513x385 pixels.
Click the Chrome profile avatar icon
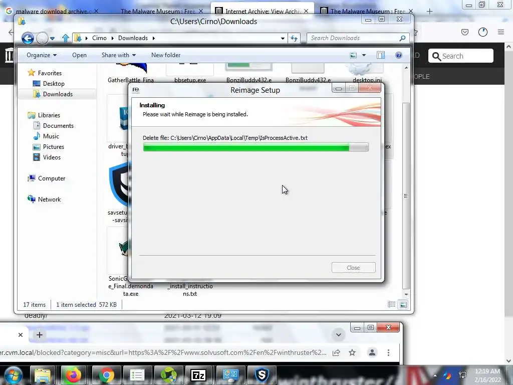[x=372, y=352]
